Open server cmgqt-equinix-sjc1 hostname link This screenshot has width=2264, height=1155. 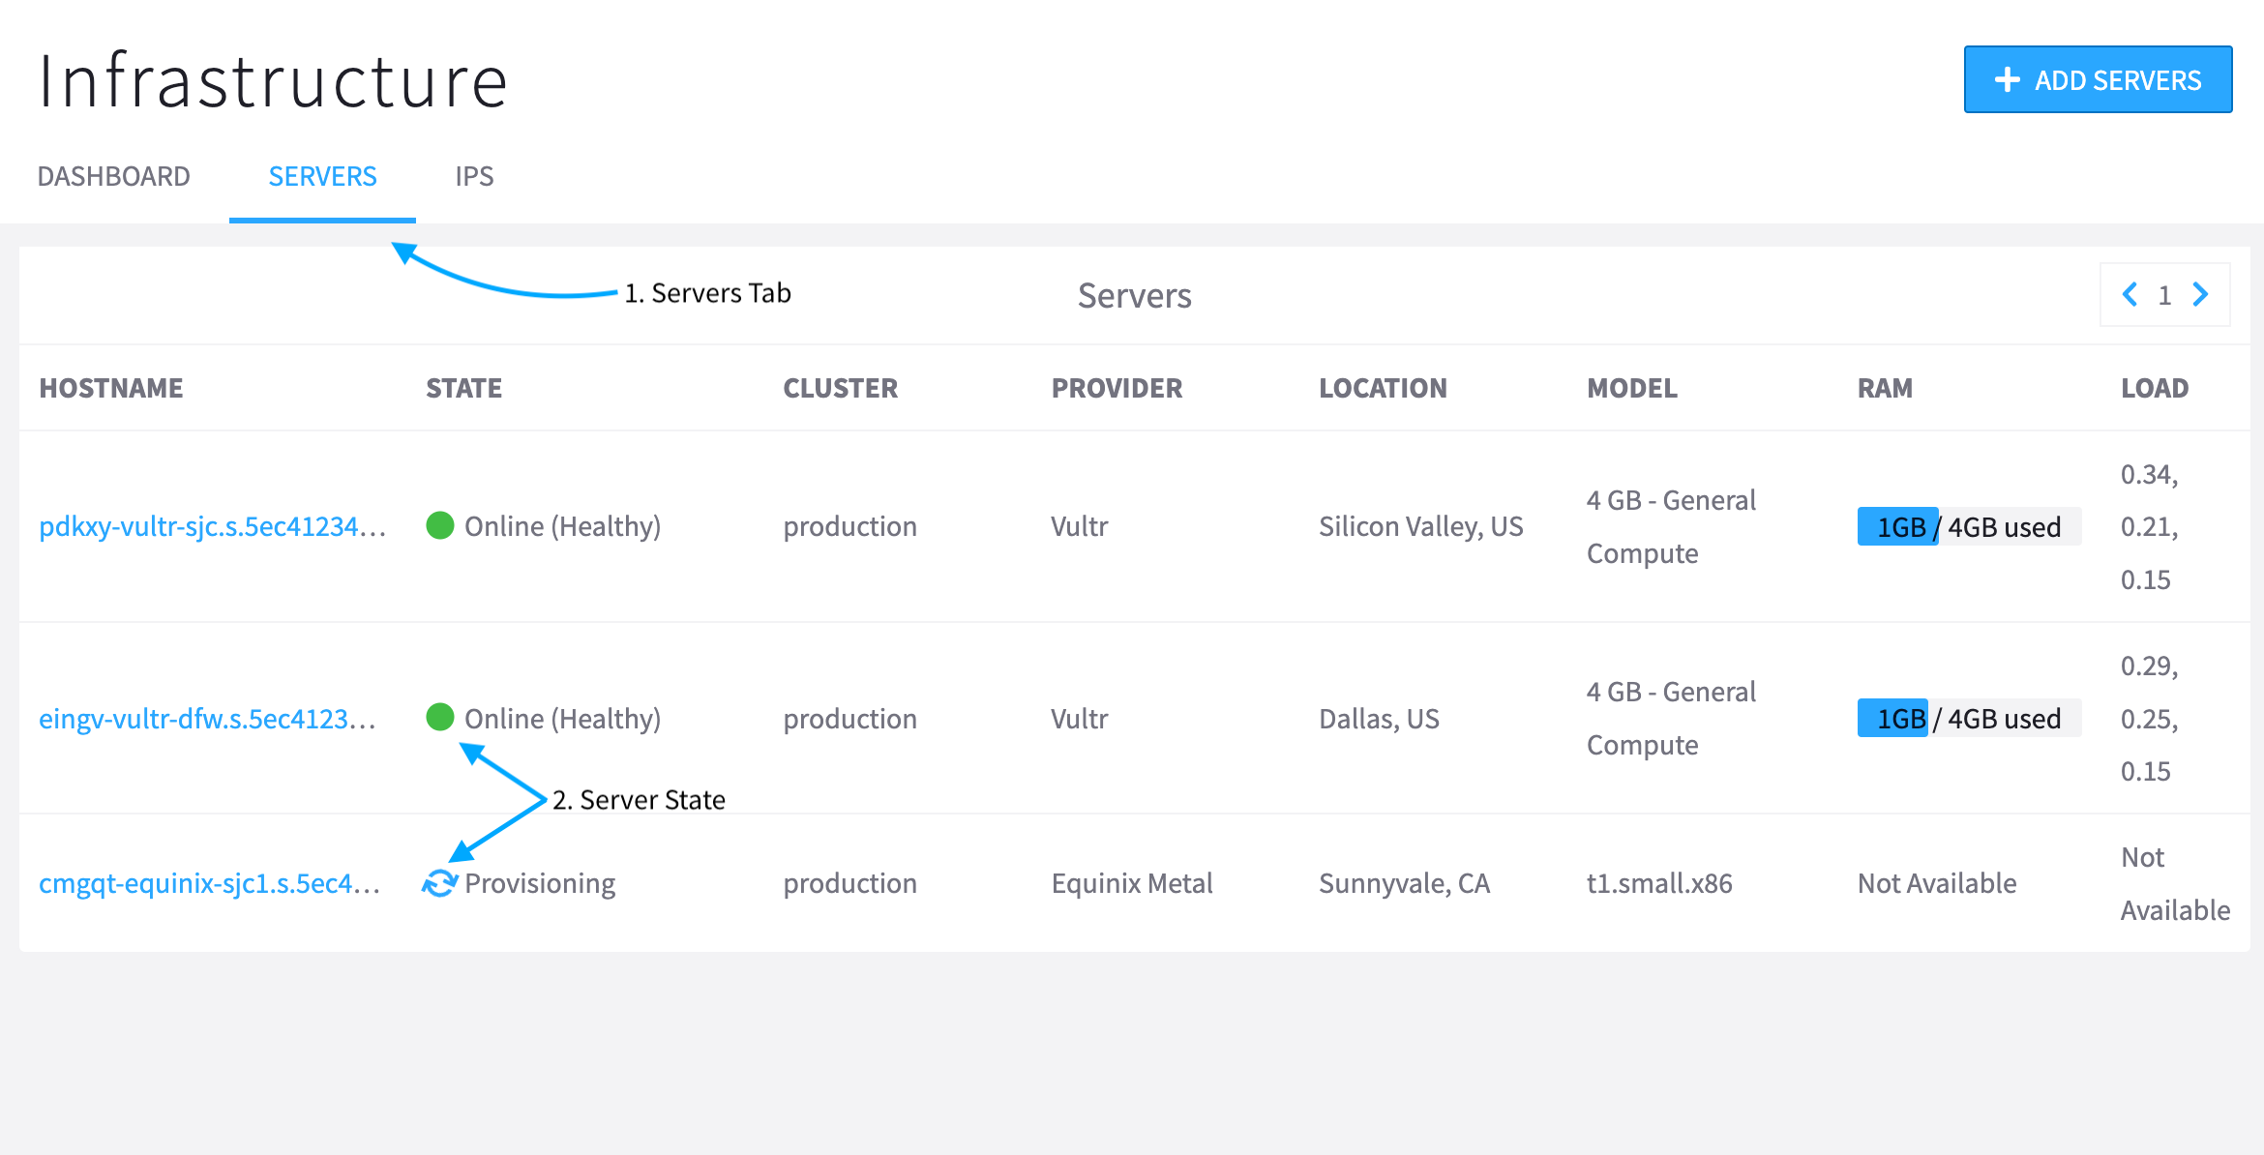pyautogui.click(x=209, y=883)
